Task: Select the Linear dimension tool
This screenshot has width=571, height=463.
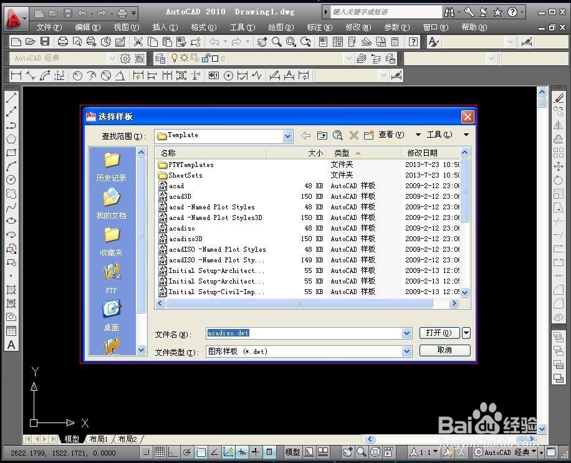Action: pos(16,75)
